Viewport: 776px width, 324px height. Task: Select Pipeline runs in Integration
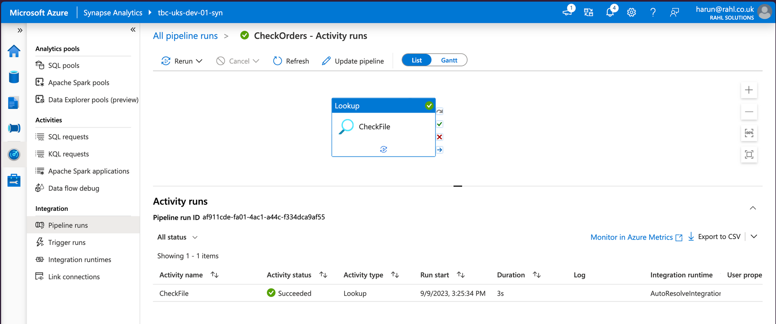point(83,225)
